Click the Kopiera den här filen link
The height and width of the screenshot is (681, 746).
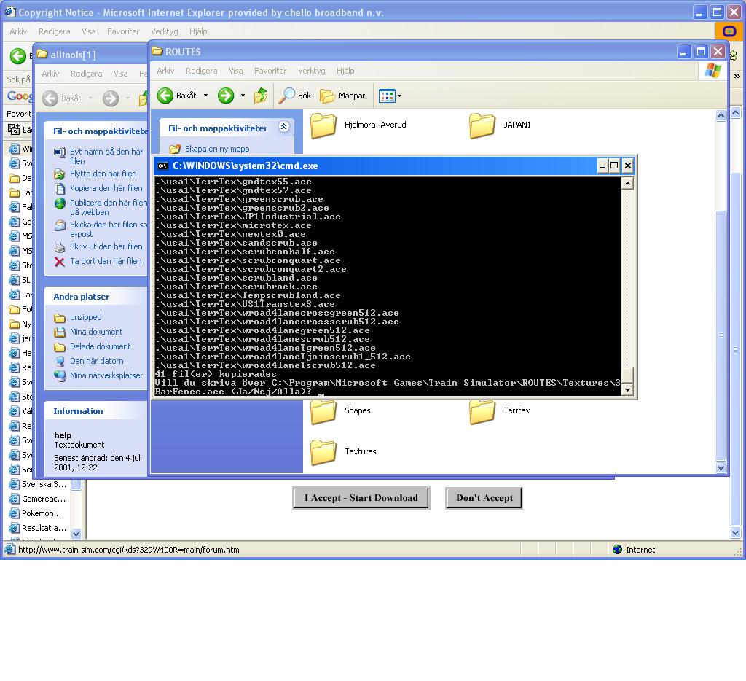[x=106, y=189]
